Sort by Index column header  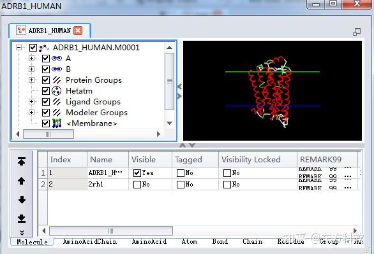coord(67,160)
